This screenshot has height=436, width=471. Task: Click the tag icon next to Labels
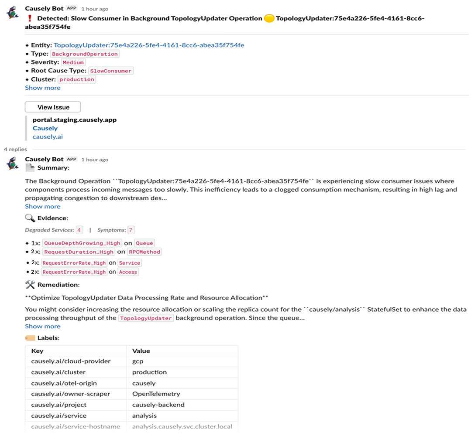click(x=30, y=338)
